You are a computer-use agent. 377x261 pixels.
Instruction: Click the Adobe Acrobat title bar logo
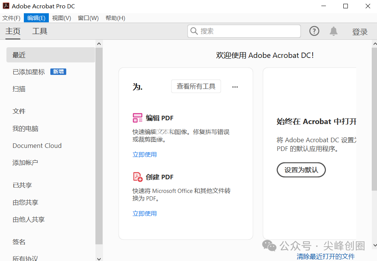coord(6,6)
